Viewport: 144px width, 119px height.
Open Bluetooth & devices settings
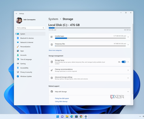click(x=30, y=38)
